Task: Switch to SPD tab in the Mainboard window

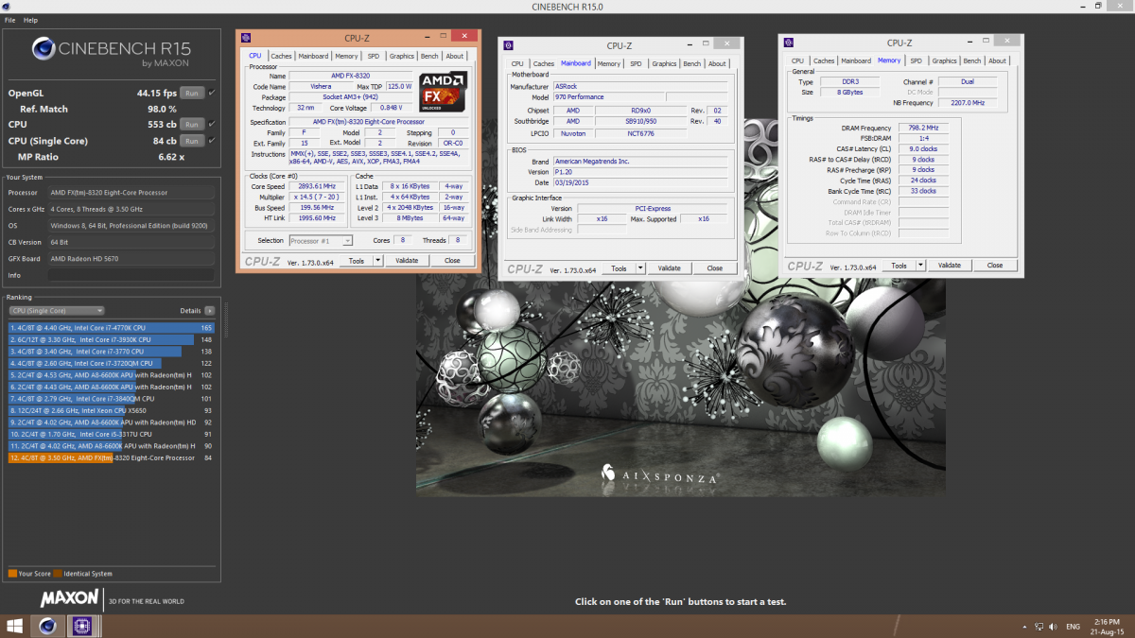Action: [636, 63]
